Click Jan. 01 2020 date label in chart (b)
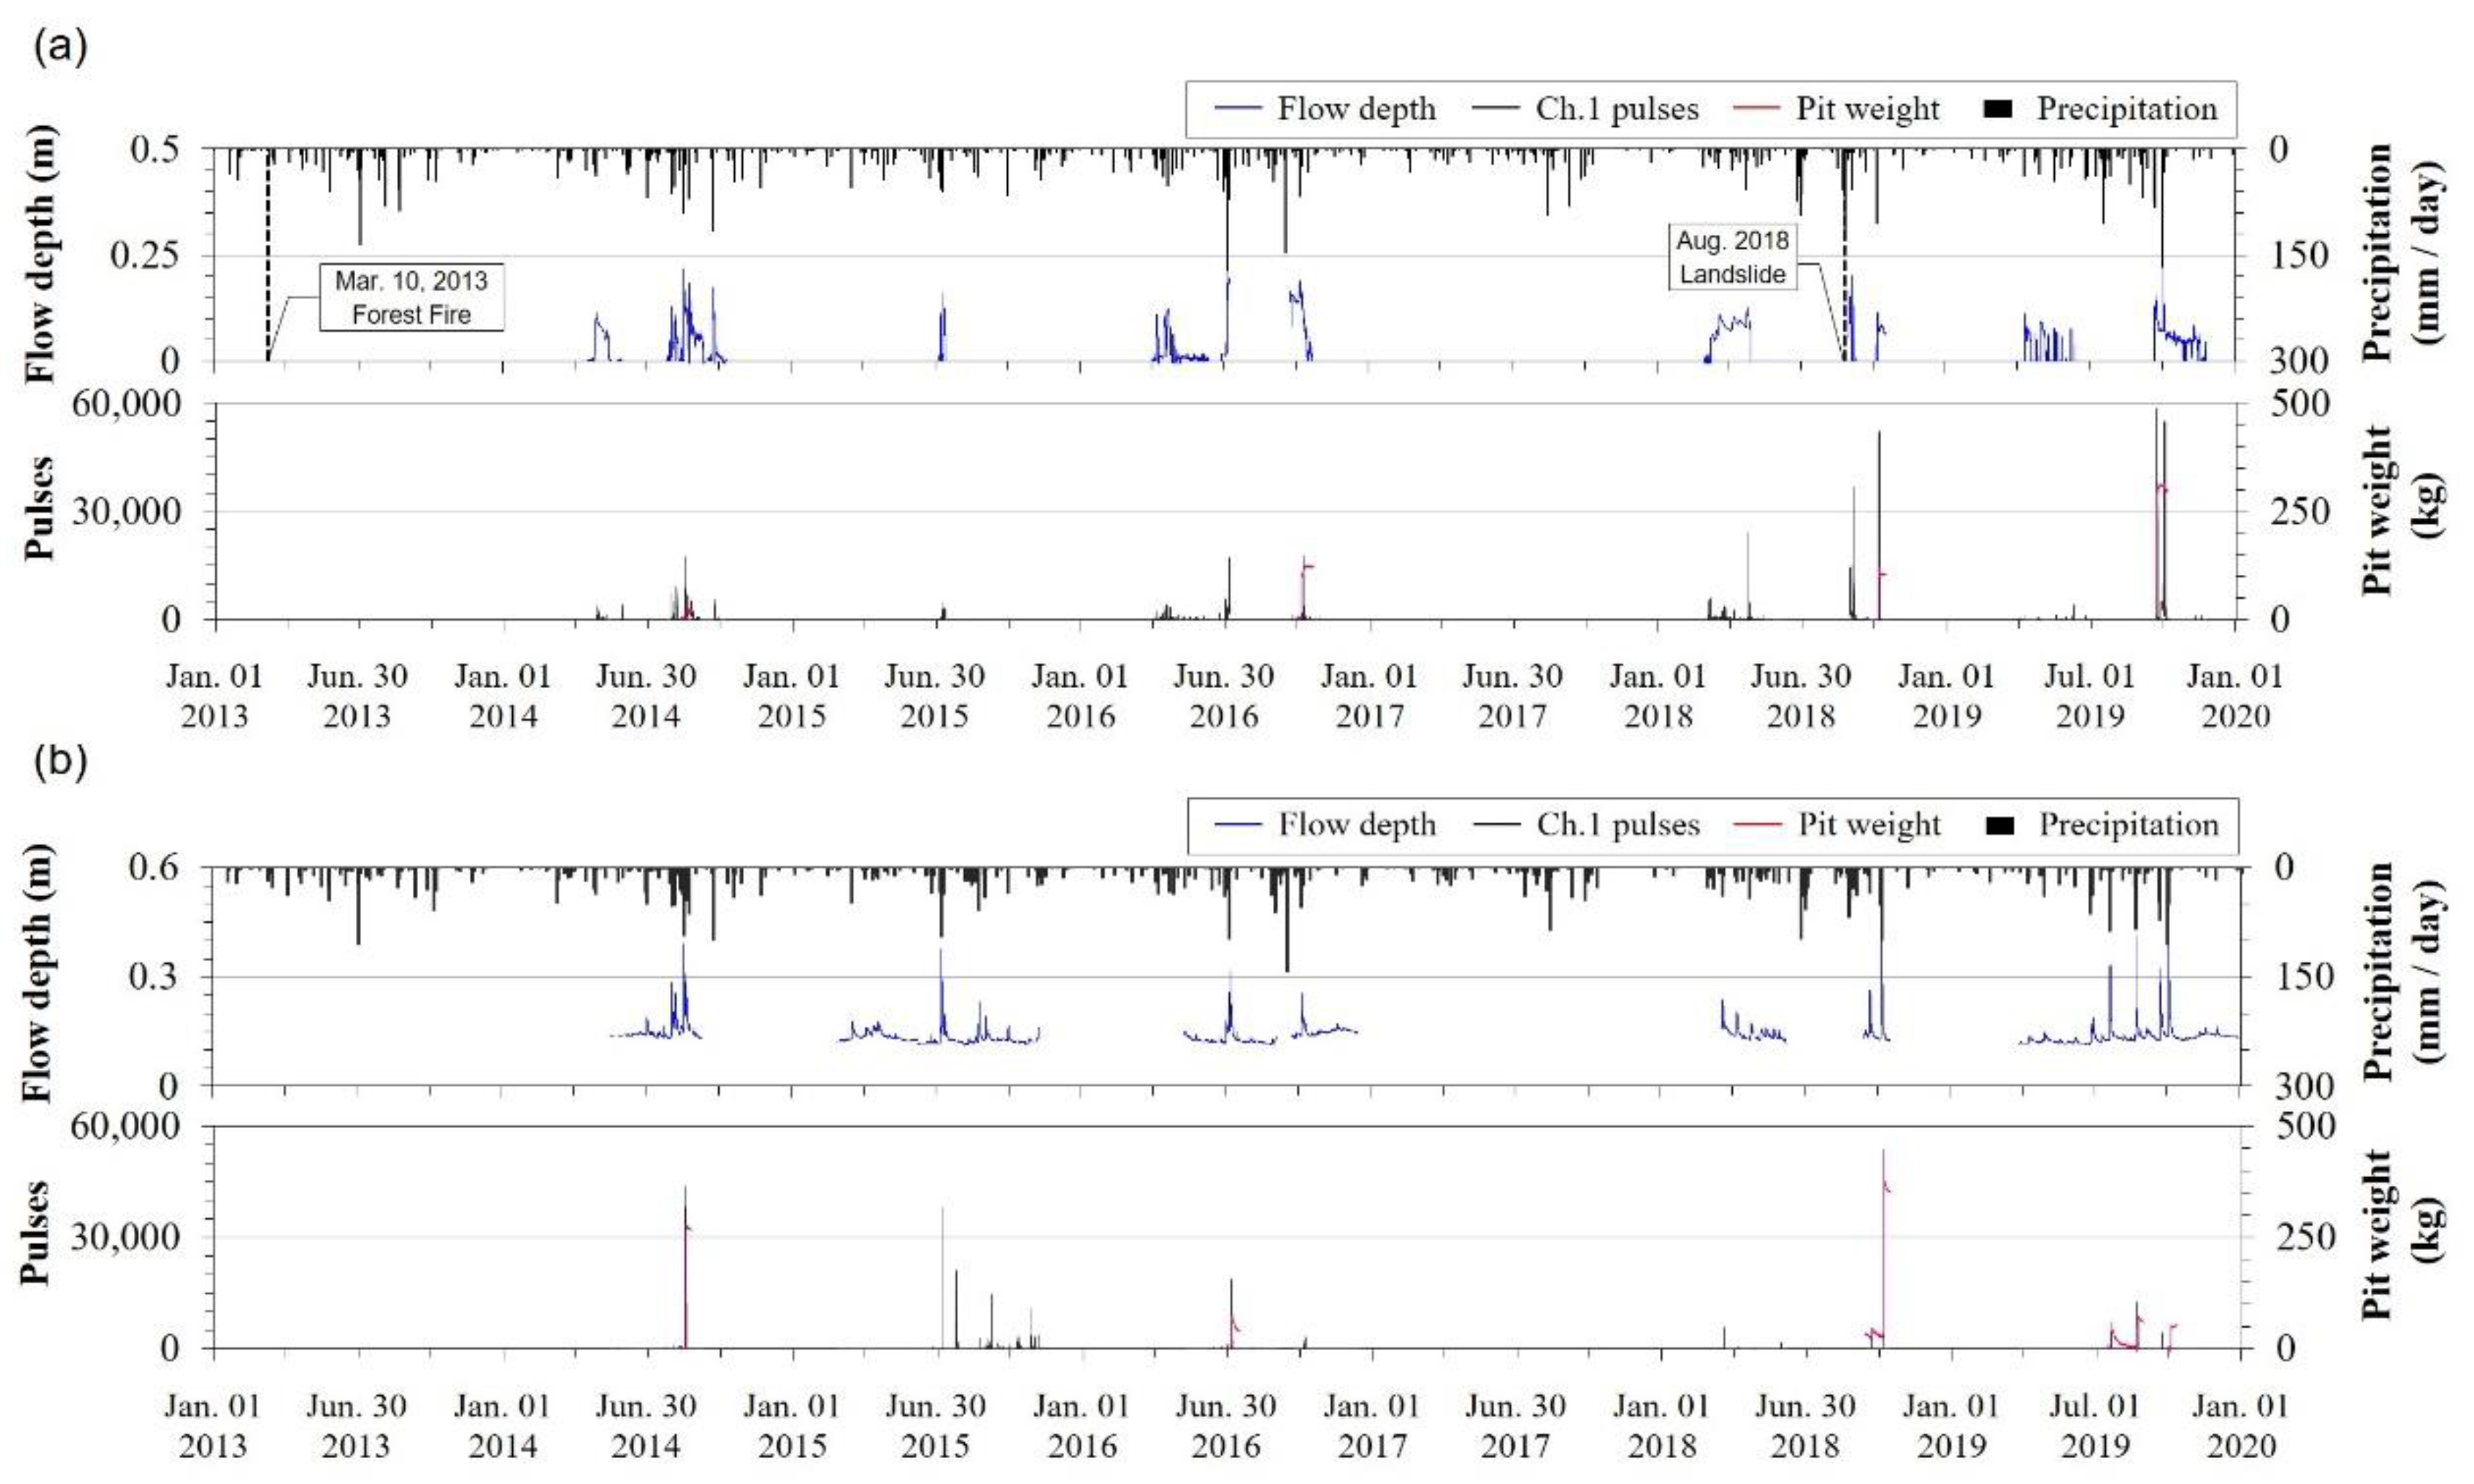Screen dimensions: 2474x1484 pos(2239,1426)
